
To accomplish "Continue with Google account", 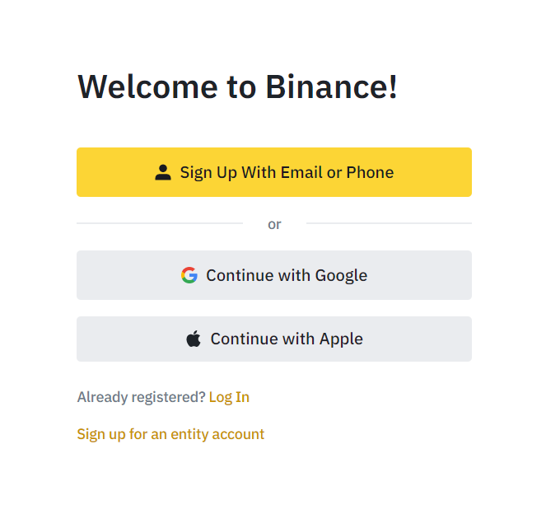I will point(274,275).
